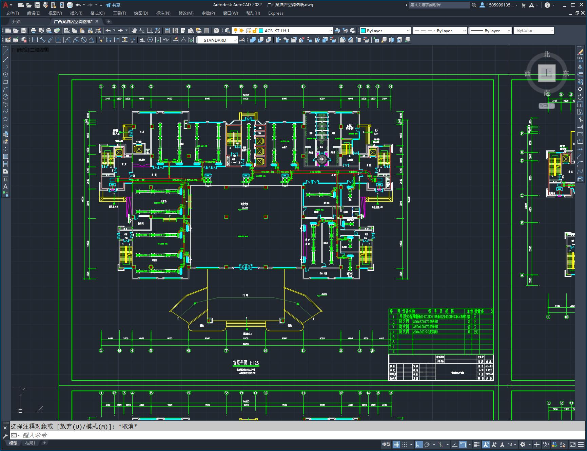The image size is (587, 451).
Task: Click the keyword search box in title bar
Action: coord(439,5)
